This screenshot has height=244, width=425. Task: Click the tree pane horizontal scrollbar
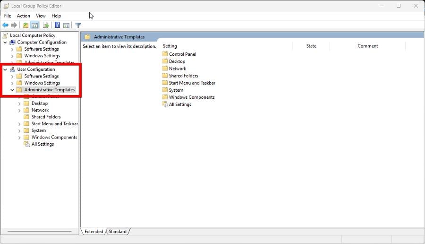click(x=40, y=231)
